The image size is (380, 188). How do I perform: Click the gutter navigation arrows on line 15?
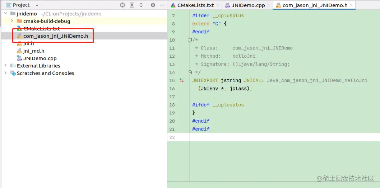pyautogui.click(x=182, y=80)
